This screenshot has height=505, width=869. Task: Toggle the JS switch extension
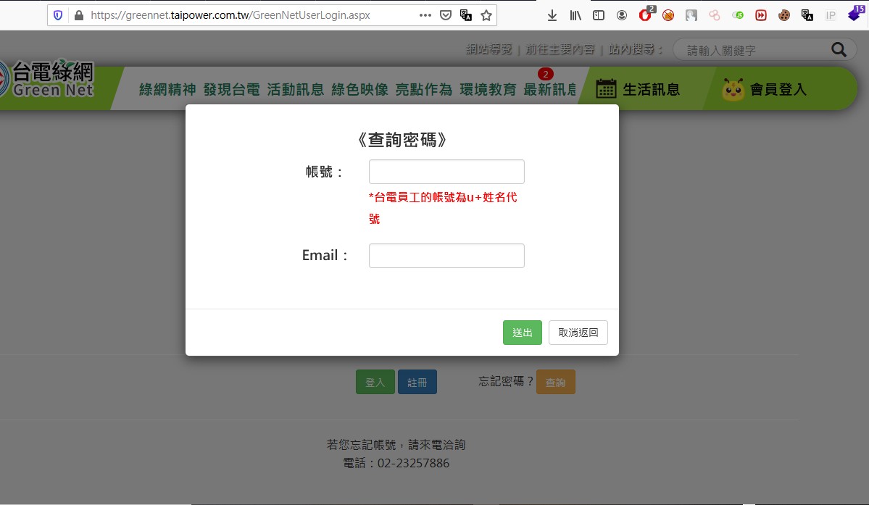tap(738, 15)
